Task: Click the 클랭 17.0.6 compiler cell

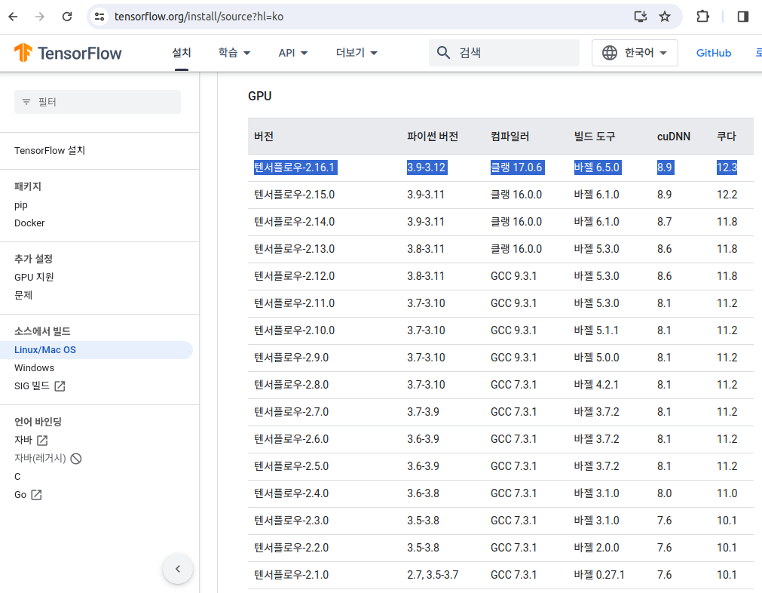Action: 516,167
